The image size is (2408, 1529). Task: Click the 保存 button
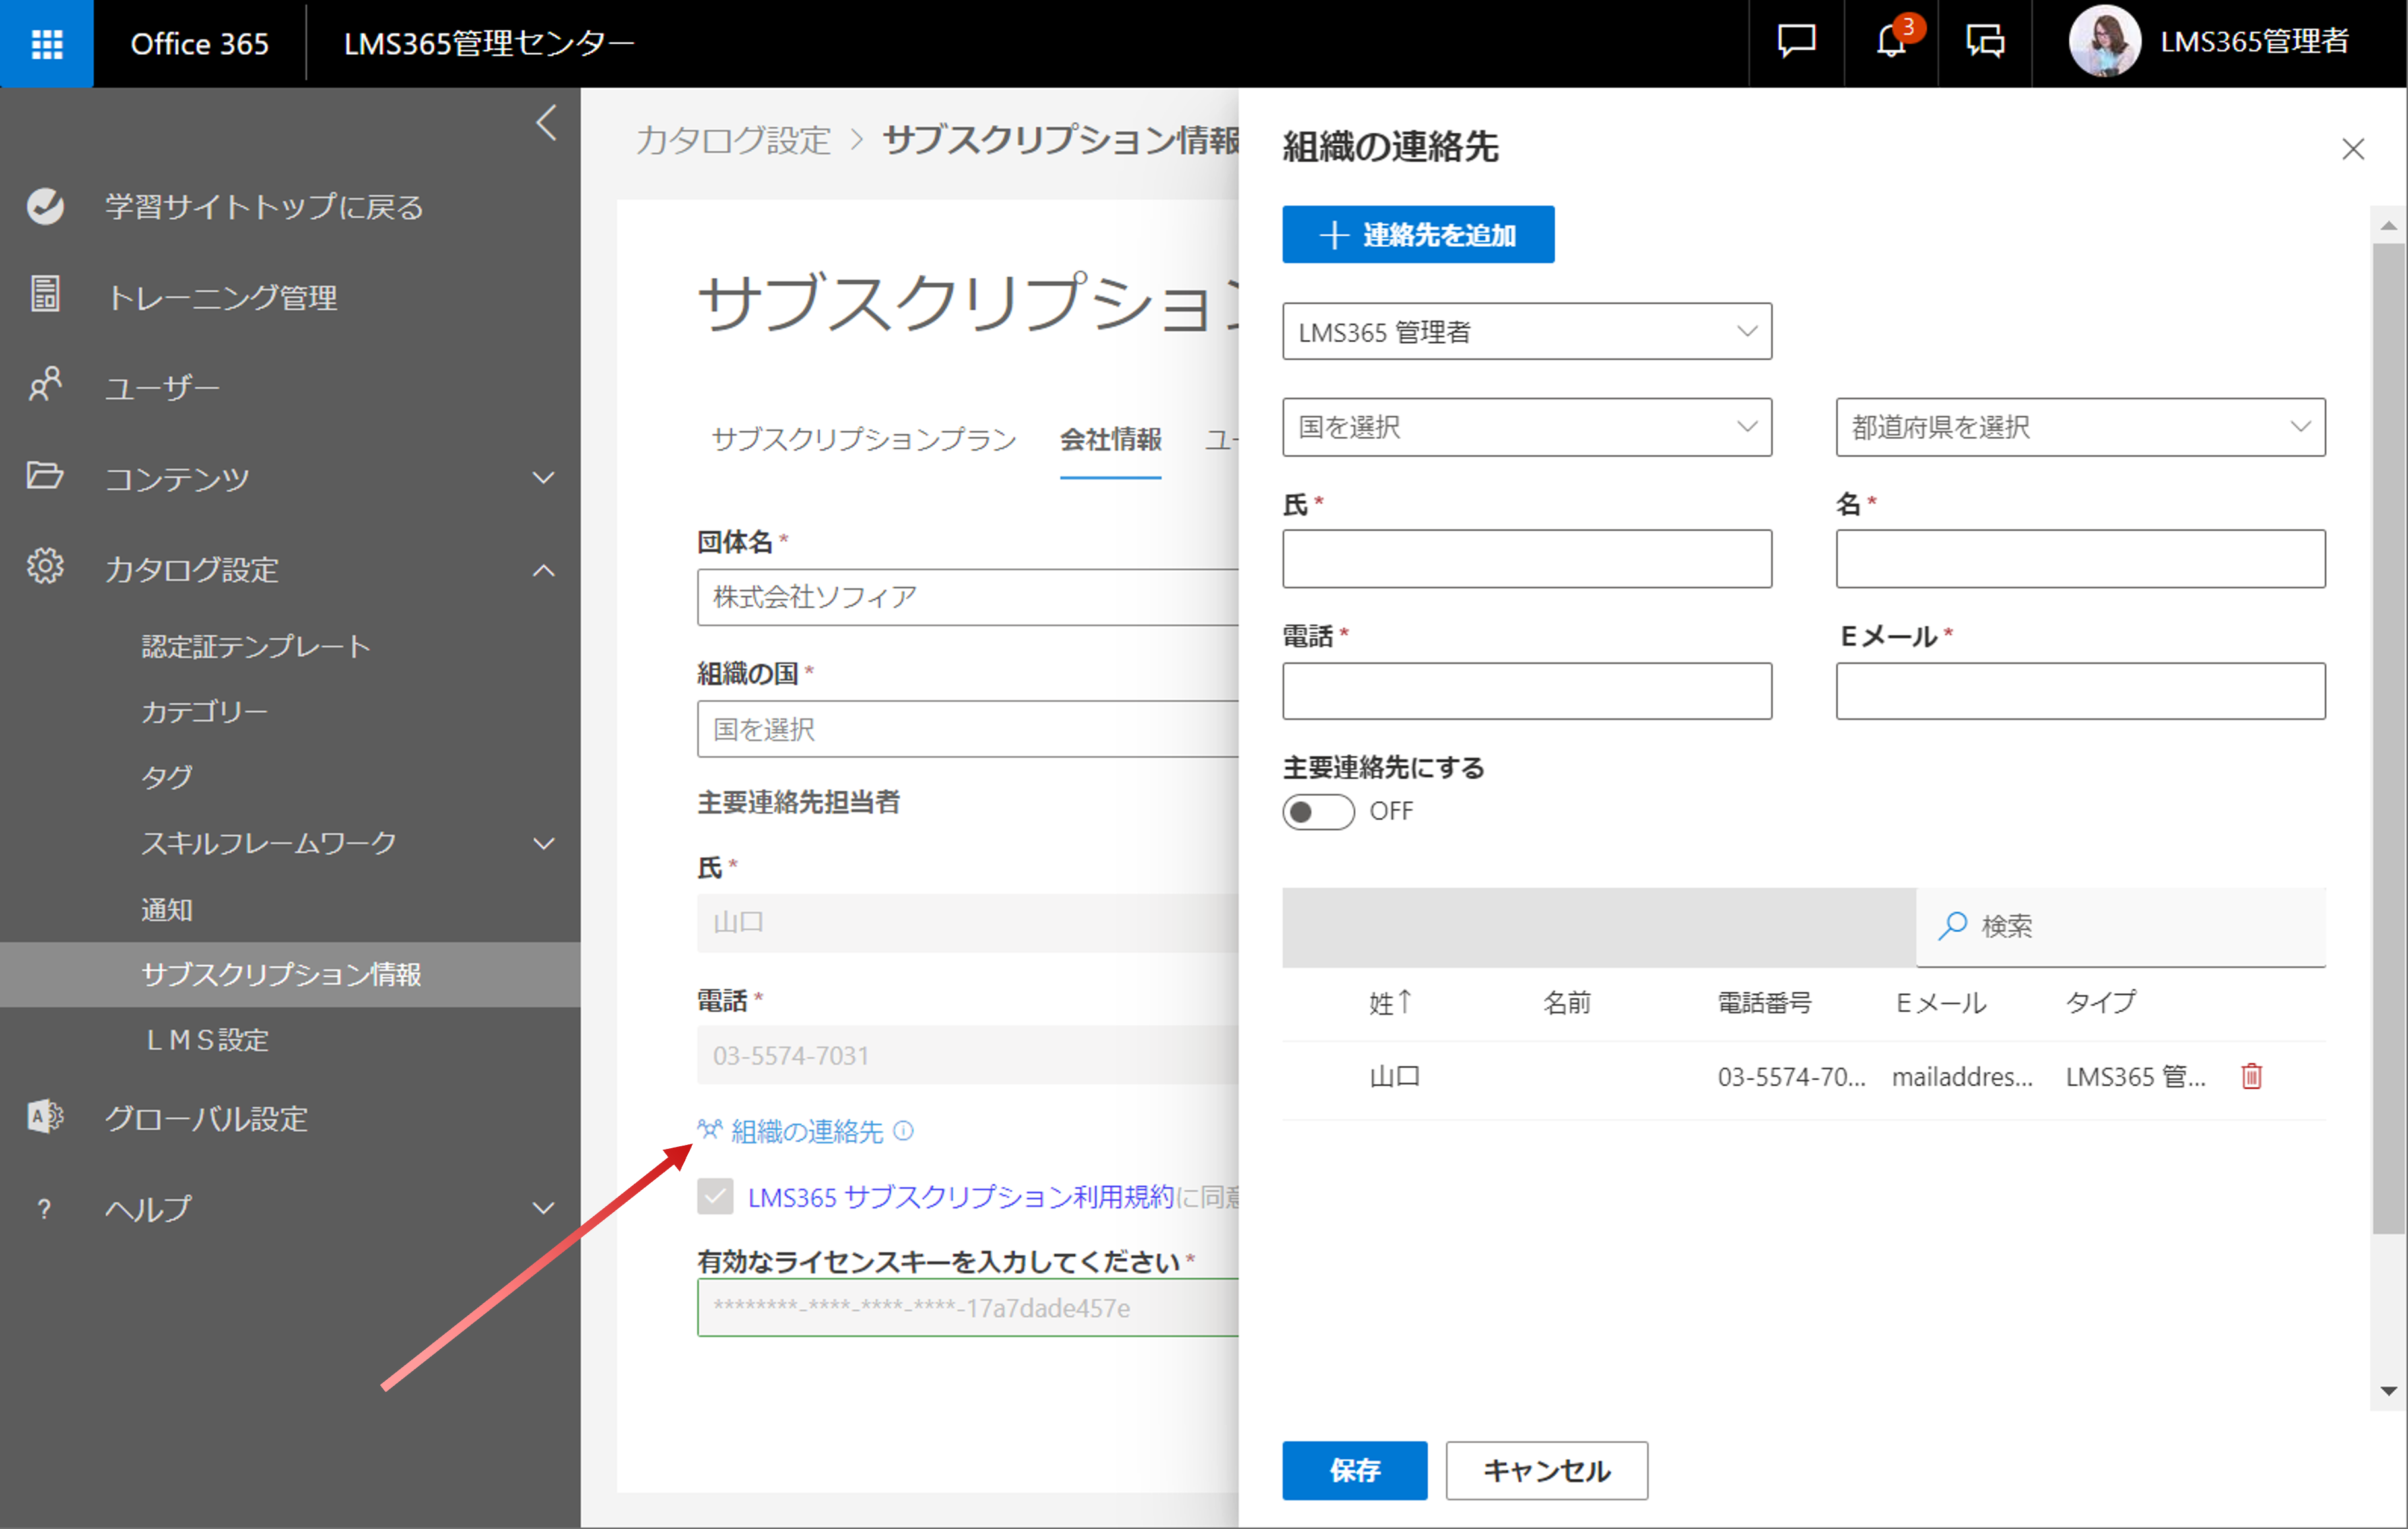click(x=1355, y=1470)
